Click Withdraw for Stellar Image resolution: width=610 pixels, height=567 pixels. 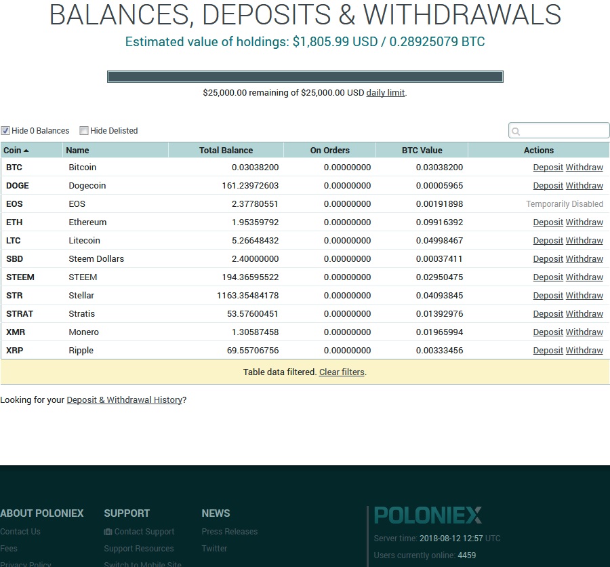(584, 296)
